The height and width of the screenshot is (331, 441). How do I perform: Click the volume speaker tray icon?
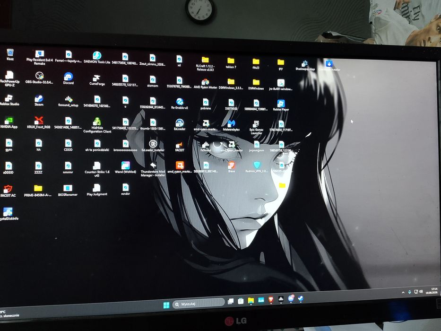click(421, 292)
